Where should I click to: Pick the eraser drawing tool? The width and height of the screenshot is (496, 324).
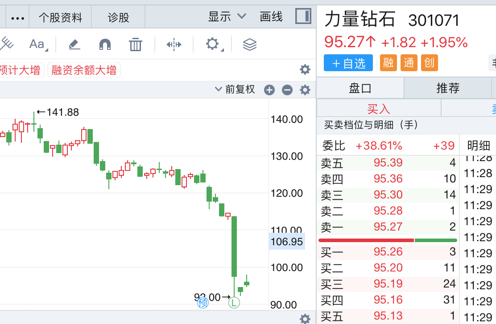(x=74, y=44)
